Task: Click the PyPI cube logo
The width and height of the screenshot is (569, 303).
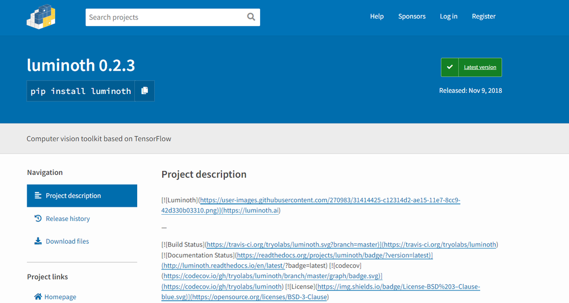Action: point(41,17)
